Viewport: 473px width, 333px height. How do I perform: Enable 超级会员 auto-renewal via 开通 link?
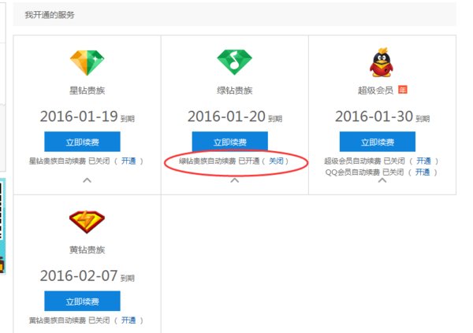pos(423,161)
